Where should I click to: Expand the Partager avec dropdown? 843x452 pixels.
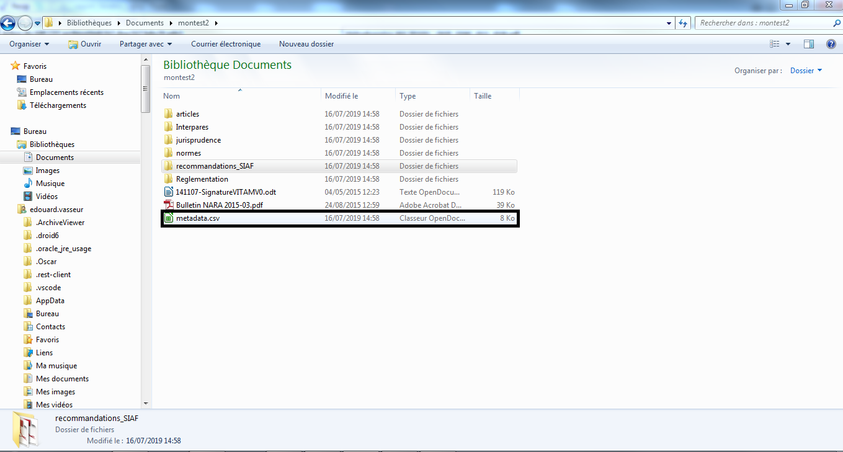tap(146, 44)
